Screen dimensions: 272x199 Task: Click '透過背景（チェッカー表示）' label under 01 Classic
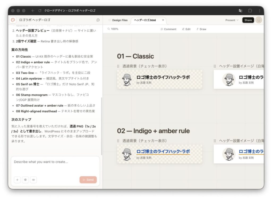tap(144, 66)
